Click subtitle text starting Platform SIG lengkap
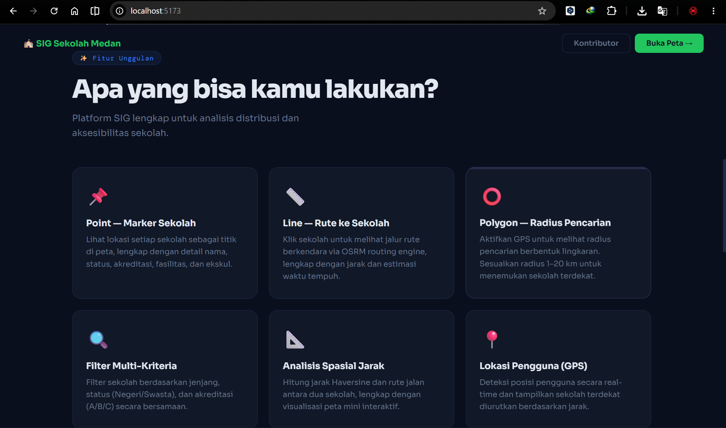 point(185,125)
